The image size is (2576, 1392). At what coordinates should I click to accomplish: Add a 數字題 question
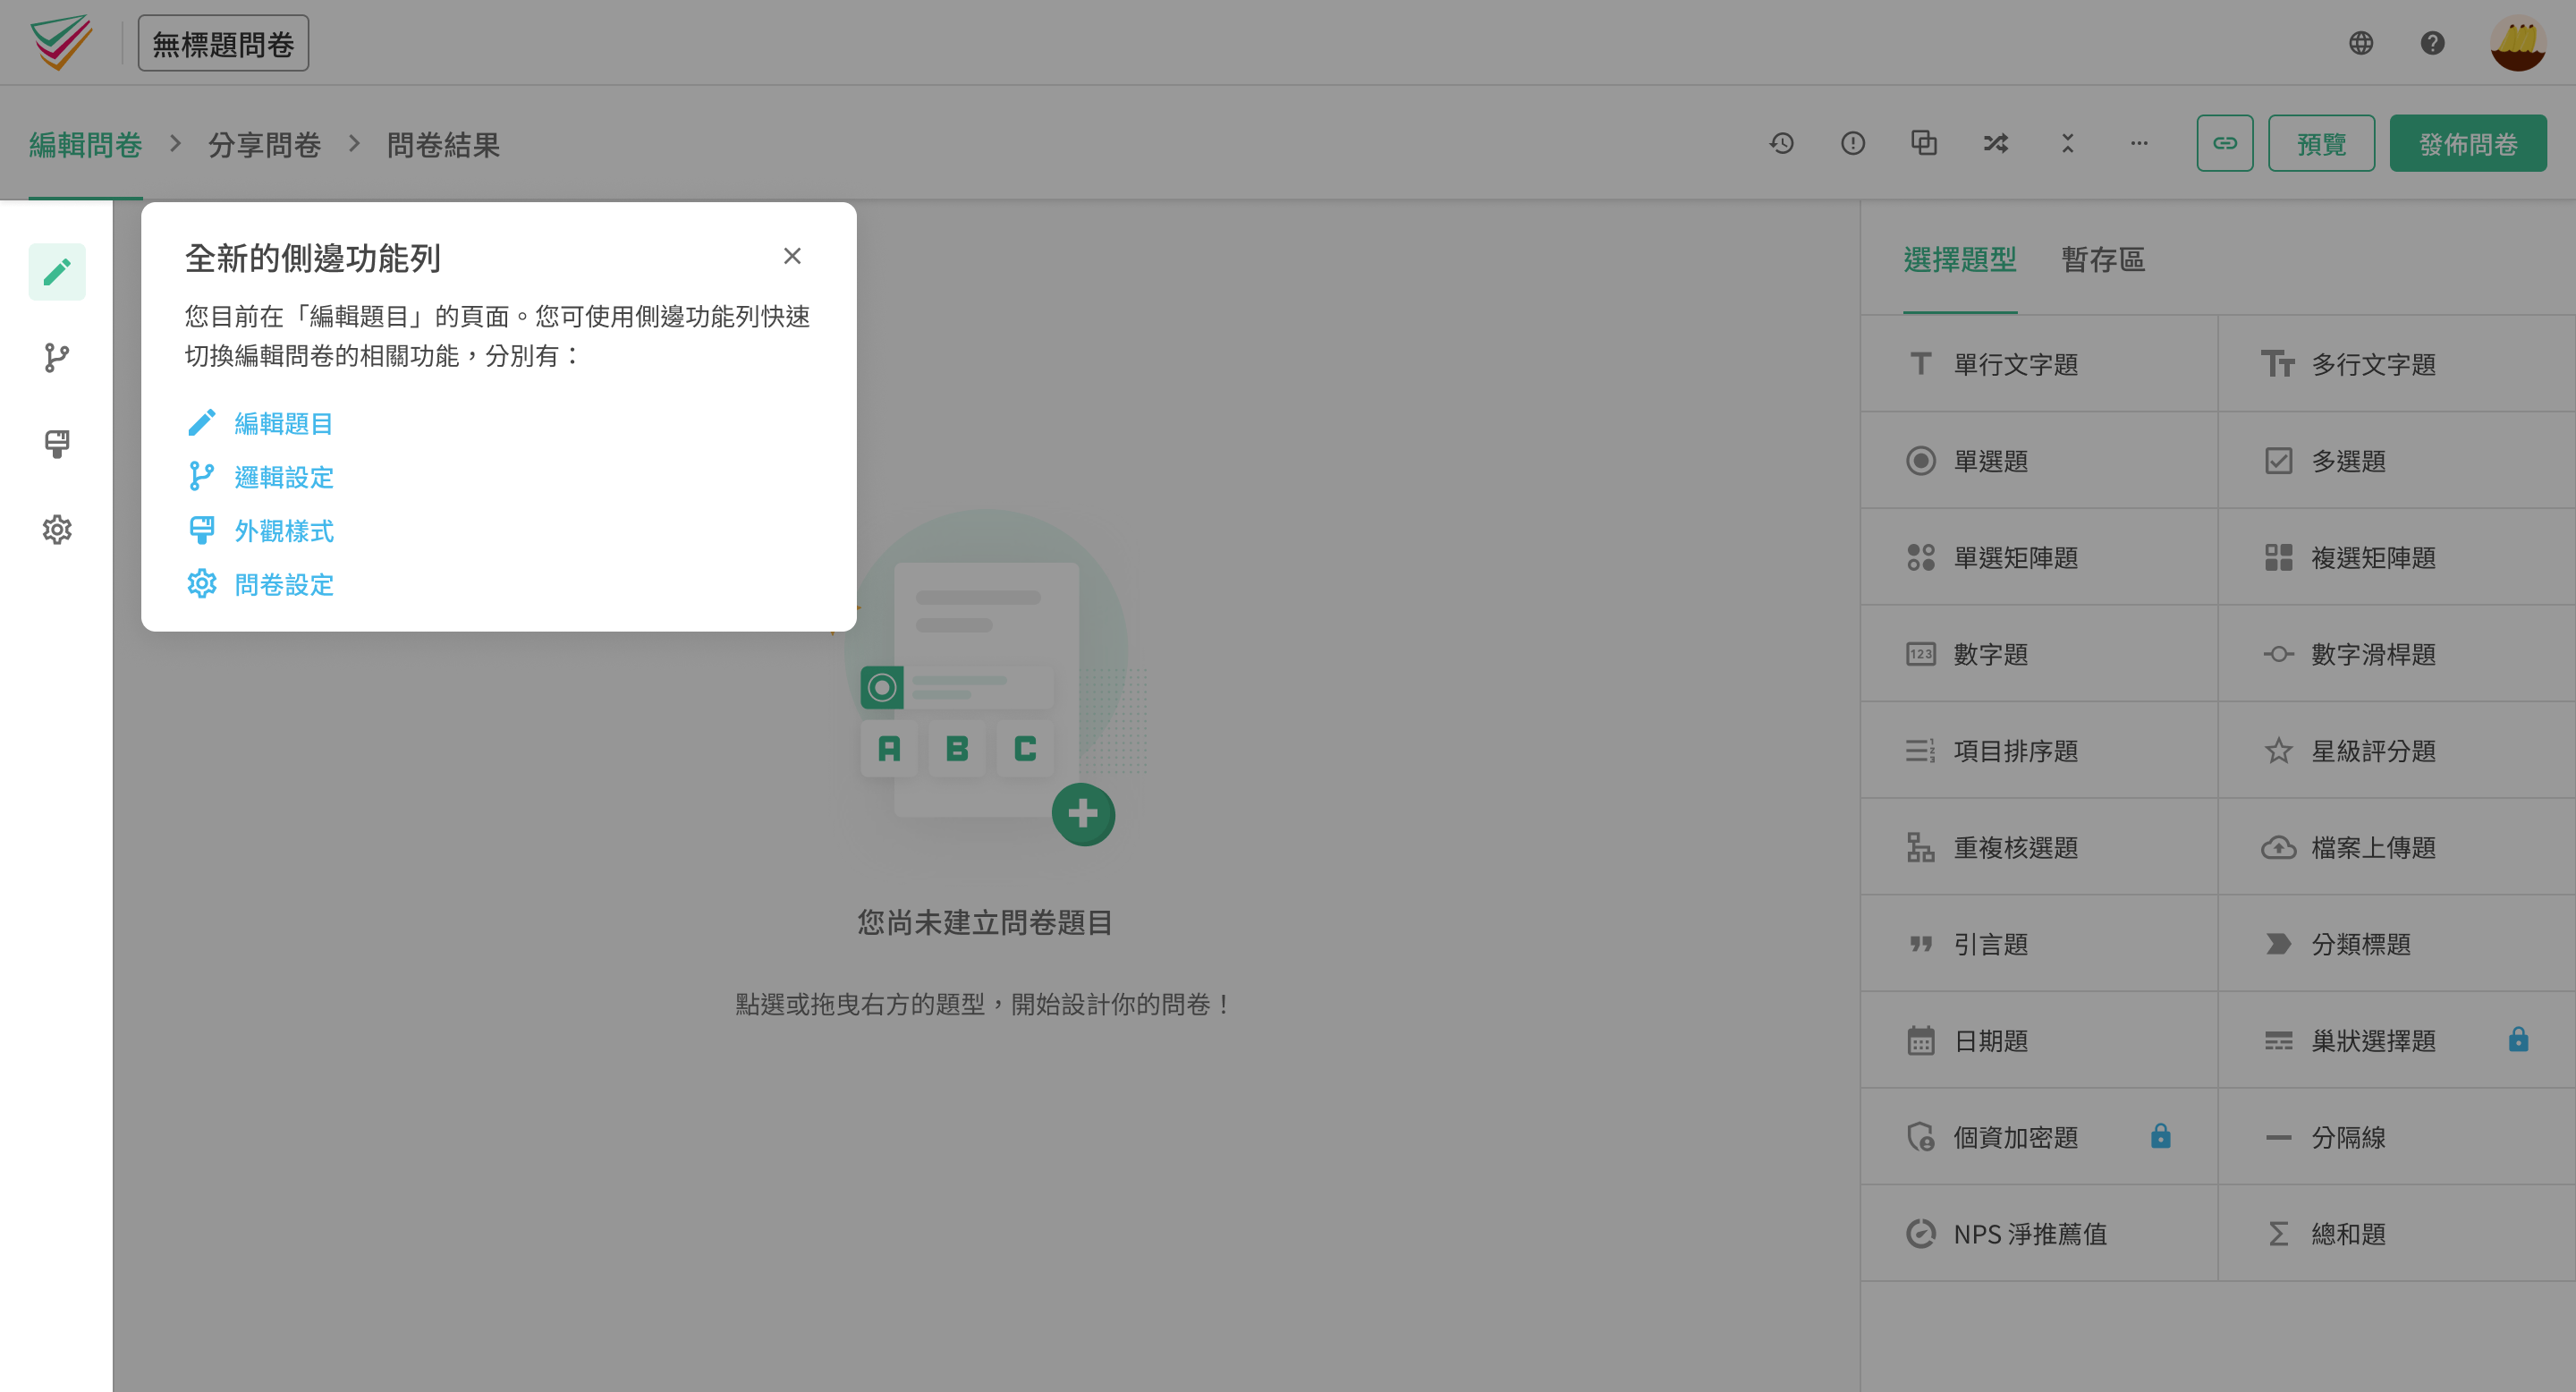click(x=2039, y=654)
